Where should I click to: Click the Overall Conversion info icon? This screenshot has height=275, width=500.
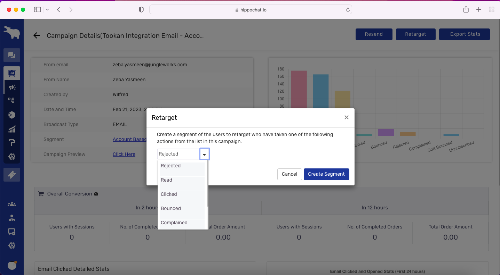click(x=96, y=194)
